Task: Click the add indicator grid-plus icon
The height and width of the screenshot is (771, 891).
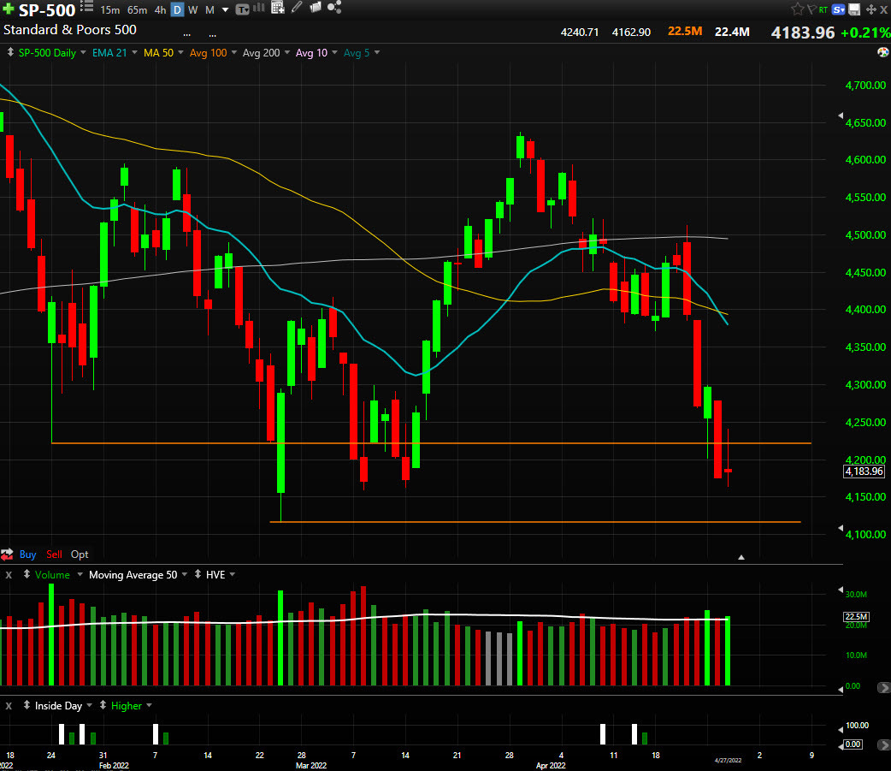Action: 277,8
